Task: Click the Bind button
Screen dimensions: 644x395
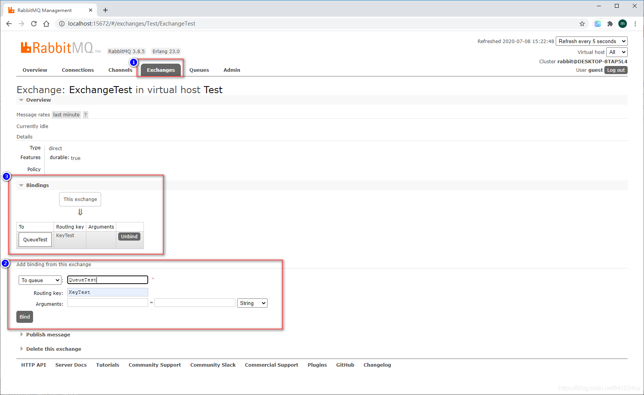Action: pos(24,317)
